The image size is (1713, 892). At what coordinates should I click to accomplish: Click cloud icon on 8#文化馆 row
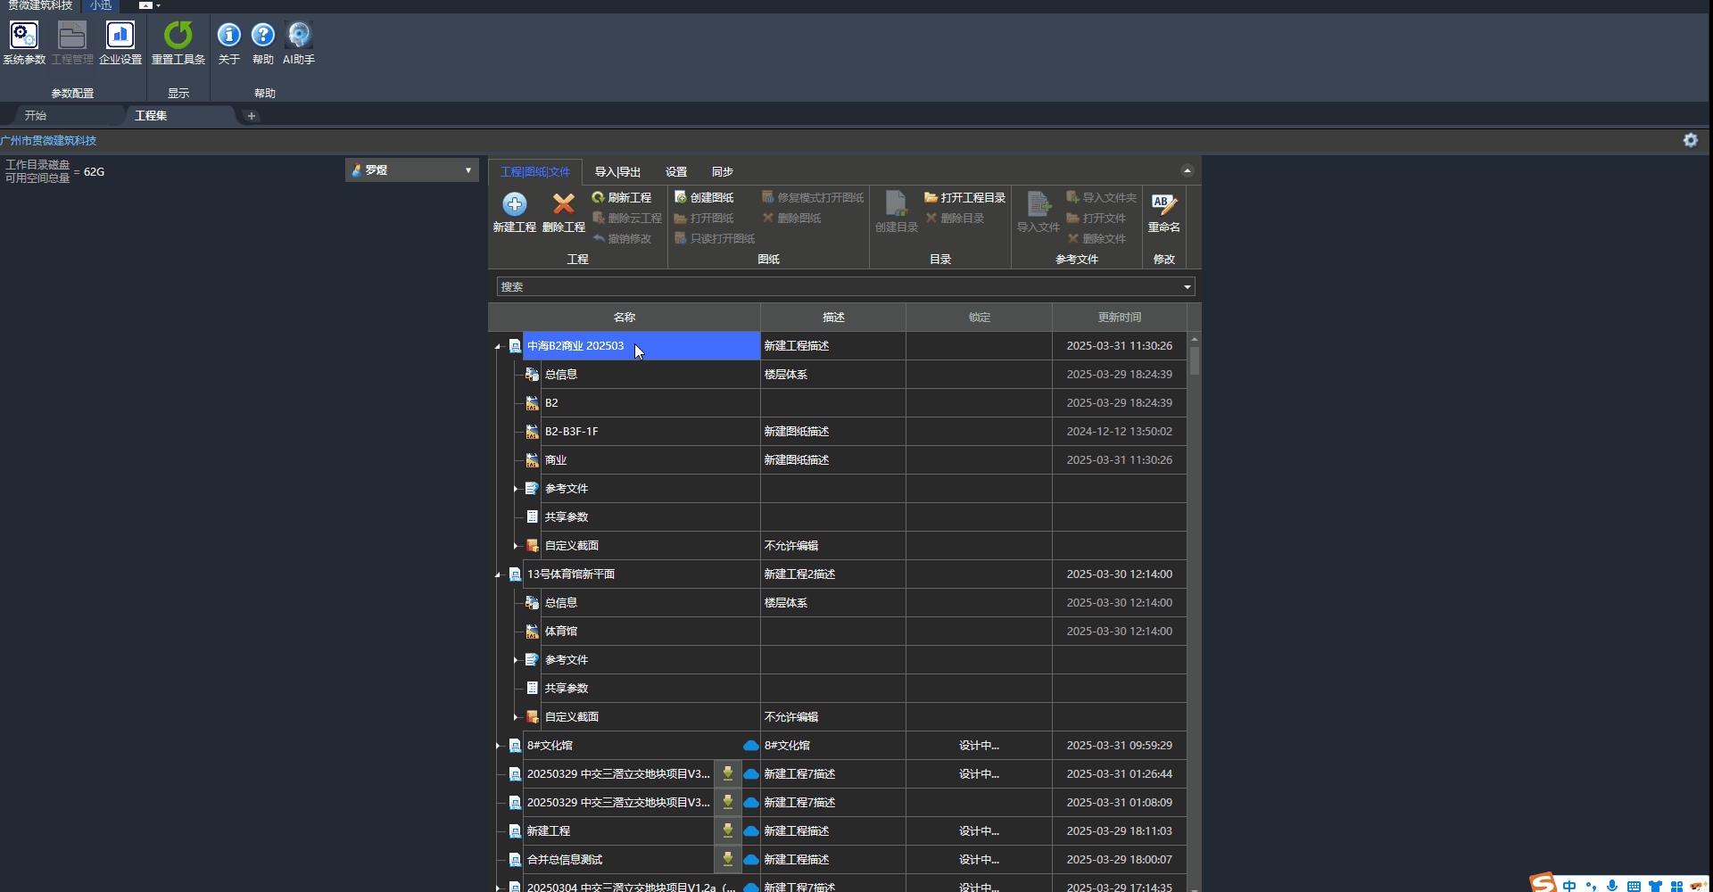[x=751, y=746]
